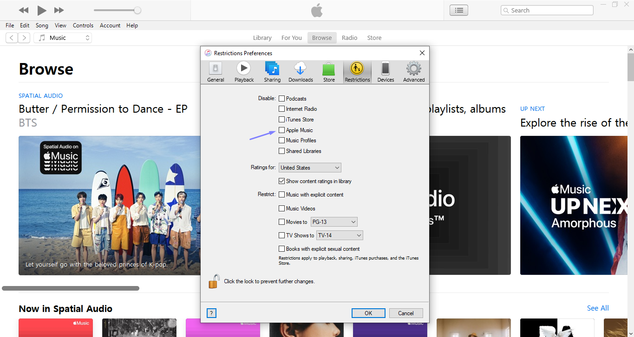This screenshot has width=634, height=337.
Task: Restrict Books with explicit sexual content
Action: coord(281,249)
